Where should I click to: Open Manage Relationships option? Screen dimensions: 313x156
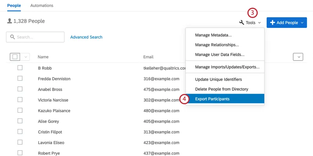(217, 45)
